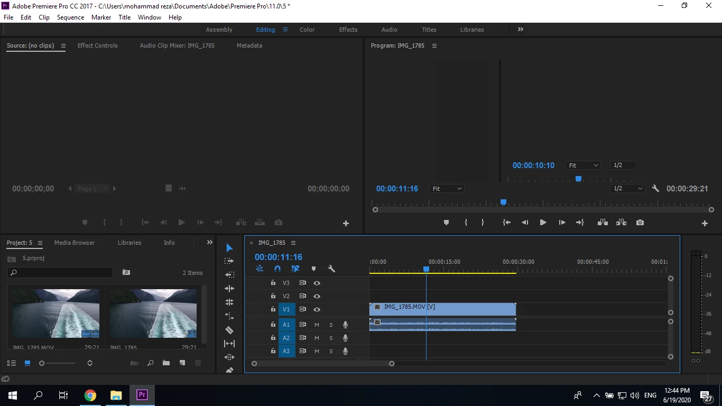This screenshot has height=406, width=722.
Task: Click the Program monitor playhead marker
Action: coord(504,202)
